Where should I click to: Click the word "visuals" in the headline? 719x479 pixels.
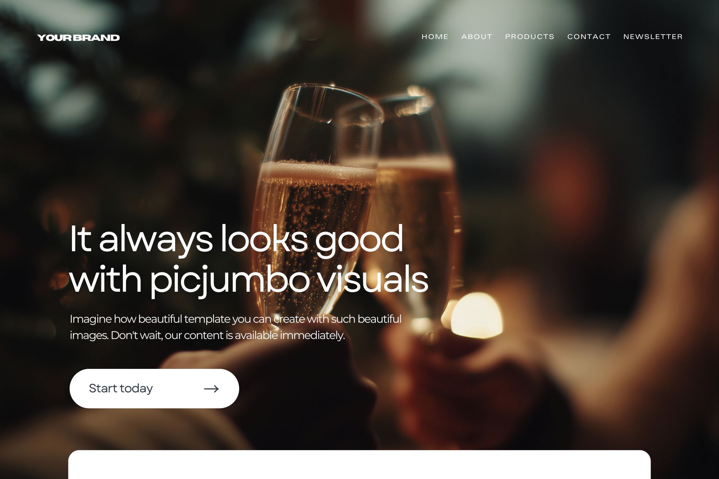pos(372,279)
